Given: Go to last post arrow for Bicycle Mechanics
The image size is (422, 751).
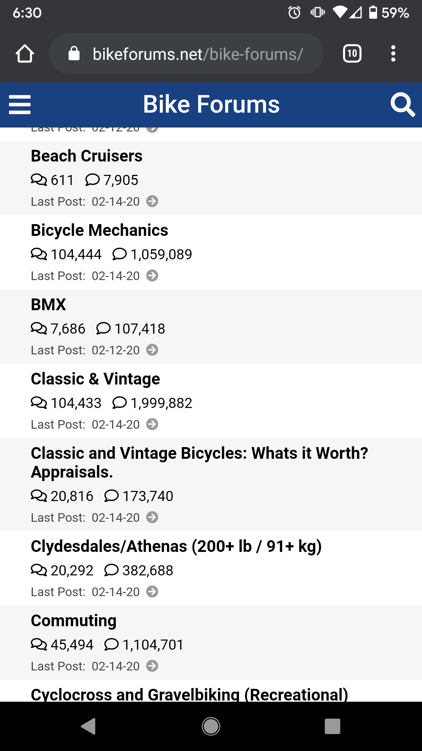Looking at the screenshot, I should 152,276.
